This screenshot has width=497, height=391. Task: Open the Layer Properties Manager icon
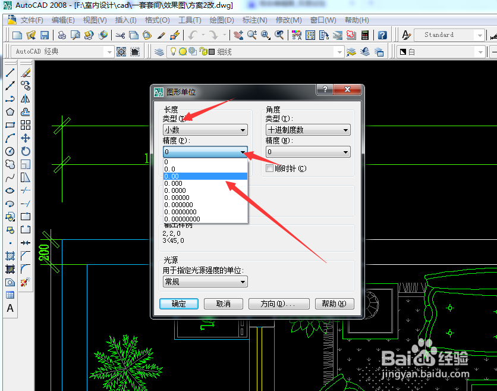coord(159,52)
